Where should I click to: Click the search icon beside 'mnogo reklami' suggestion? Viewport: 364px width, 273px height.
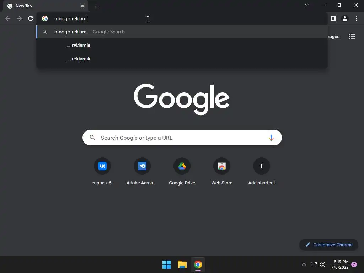pos(45,32)
